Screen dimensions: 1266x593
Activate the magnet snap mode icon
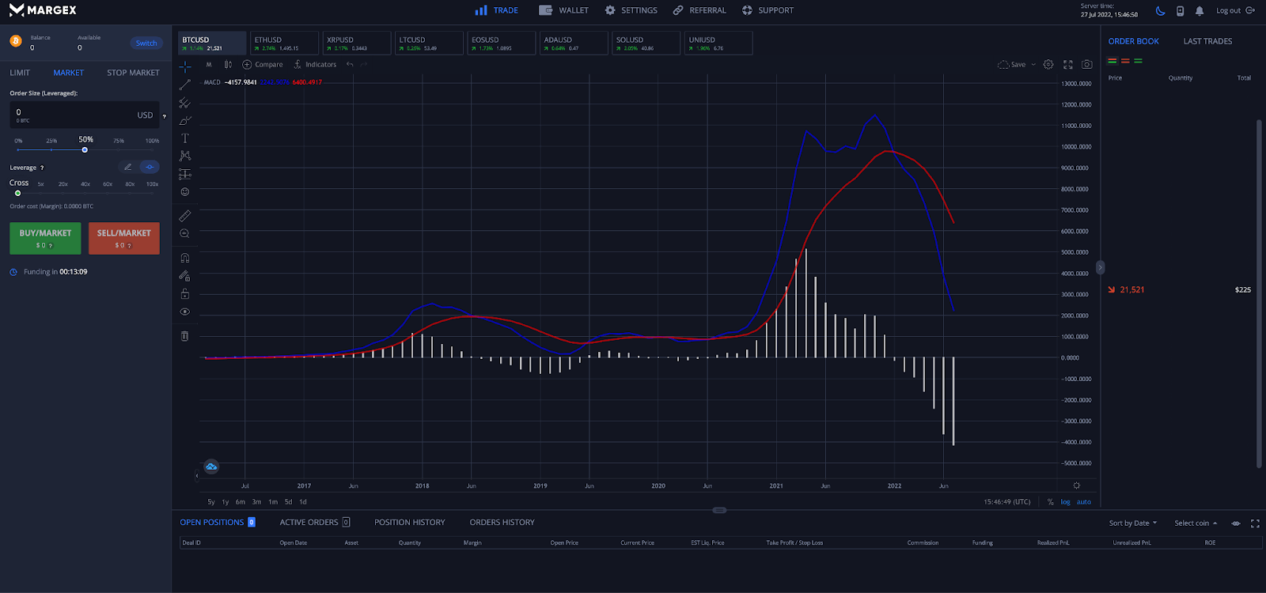[185, 258]
